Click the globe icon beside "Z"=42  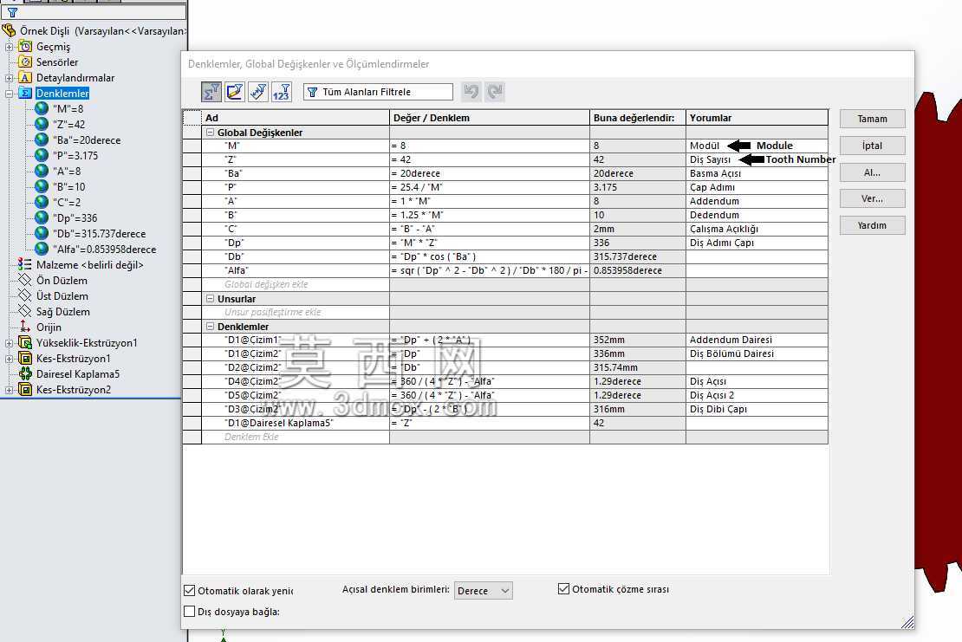tap(42, 124)
